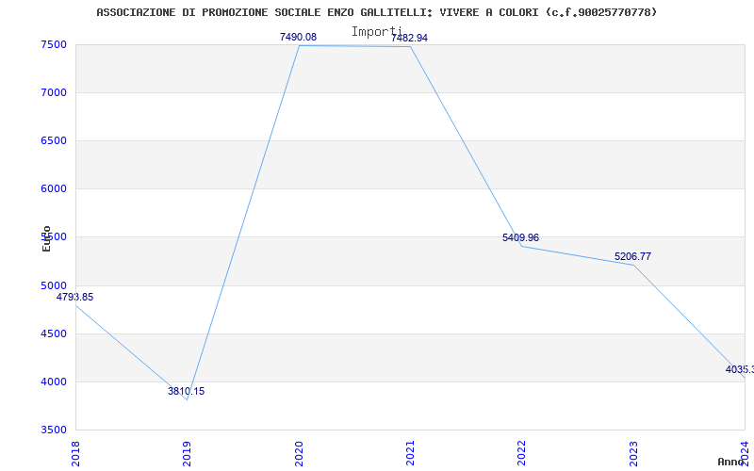Click the chart title mentioning Enzo Gallitelli

point(376,12)
